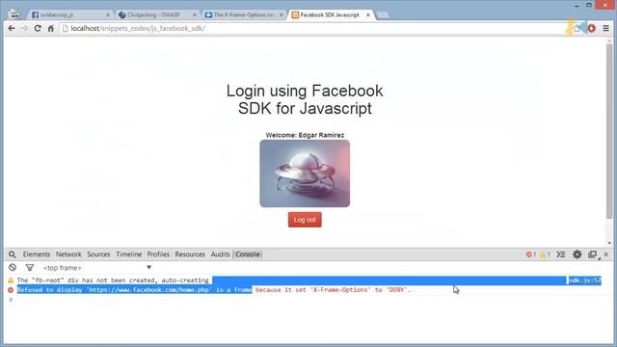Click the fb-root warning message text
This screenshot has height=347, width=617.
(113, 280)
